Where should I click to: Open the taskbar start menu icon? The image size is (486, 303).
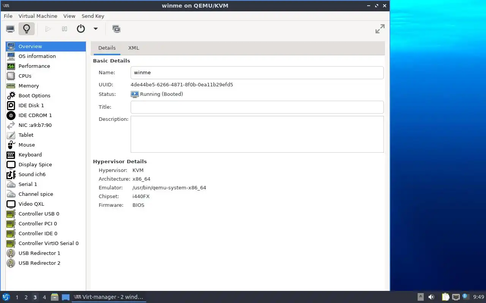click(x=6, y=297)
